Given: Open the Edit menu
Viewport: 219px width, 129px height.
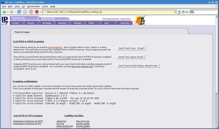Looking at the screenshot, I should point(10,7).
